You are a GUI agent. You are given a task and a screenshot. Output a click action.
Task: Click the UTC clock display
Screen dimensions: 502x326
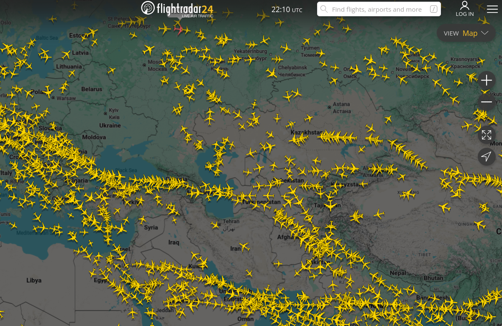(x=287, y=9)
